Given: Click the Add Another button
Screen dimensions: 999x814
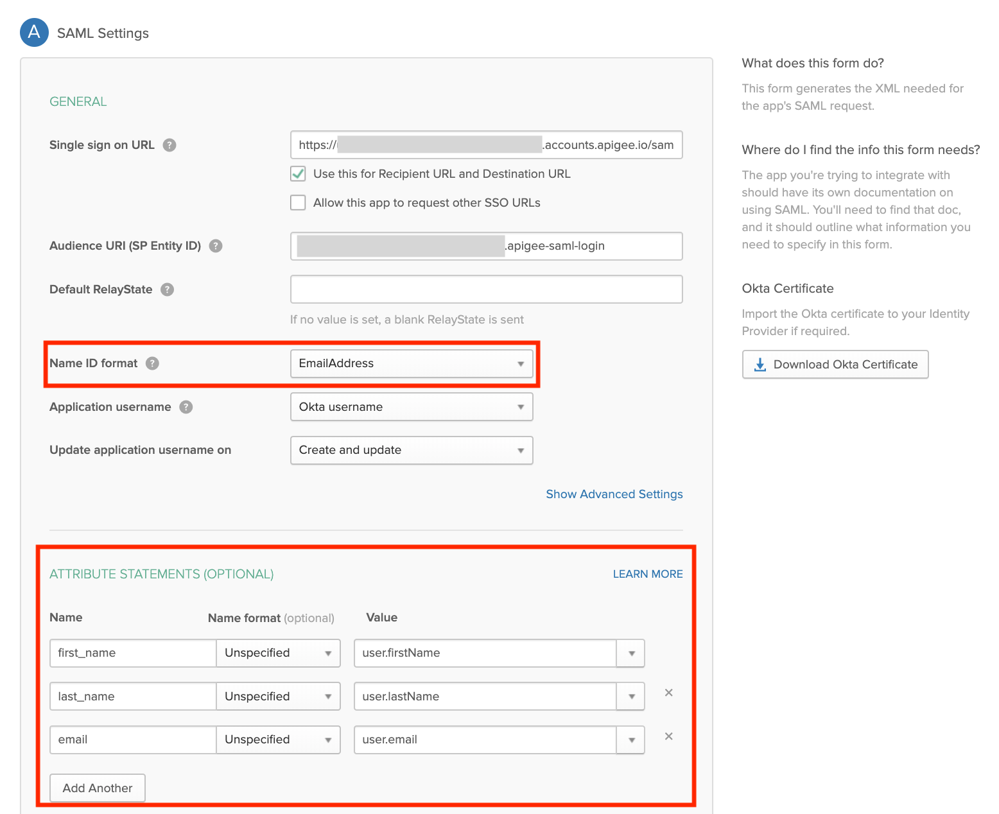Looking at the screenshot, I should (98, 788).
